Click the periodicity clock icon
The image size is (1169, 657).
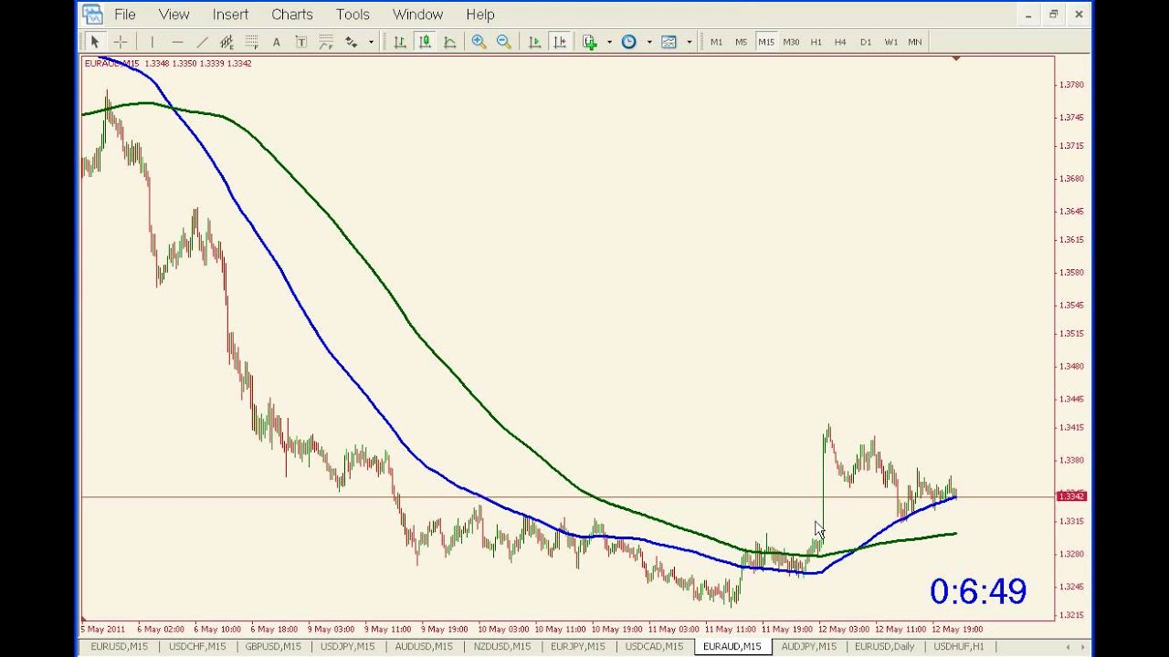[628, 42]
